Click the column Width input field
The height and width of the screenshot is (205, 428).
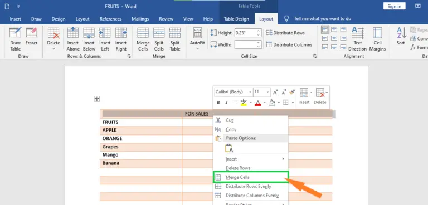pyautogui.click(x=245, y=44)
